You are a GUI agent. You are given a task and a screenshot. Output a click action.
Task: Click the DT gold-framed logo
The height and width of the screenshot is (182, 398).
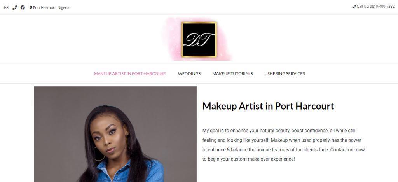point(199,39)
